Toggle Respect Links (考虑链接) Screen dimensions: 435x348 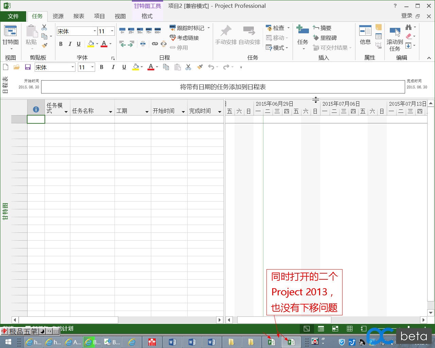[x=184, y=38]
